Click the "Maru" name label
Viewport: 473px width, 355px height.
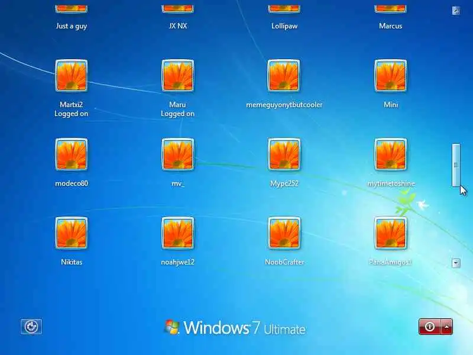point(177,105)
